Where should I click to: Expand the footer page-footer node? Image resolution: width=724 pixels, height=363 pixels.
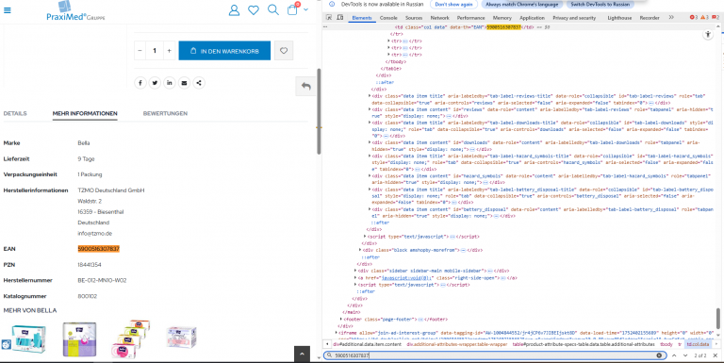(341, 319)
